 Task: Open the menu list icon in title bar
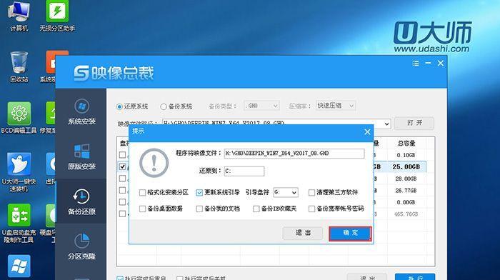(x=416, y=63)
